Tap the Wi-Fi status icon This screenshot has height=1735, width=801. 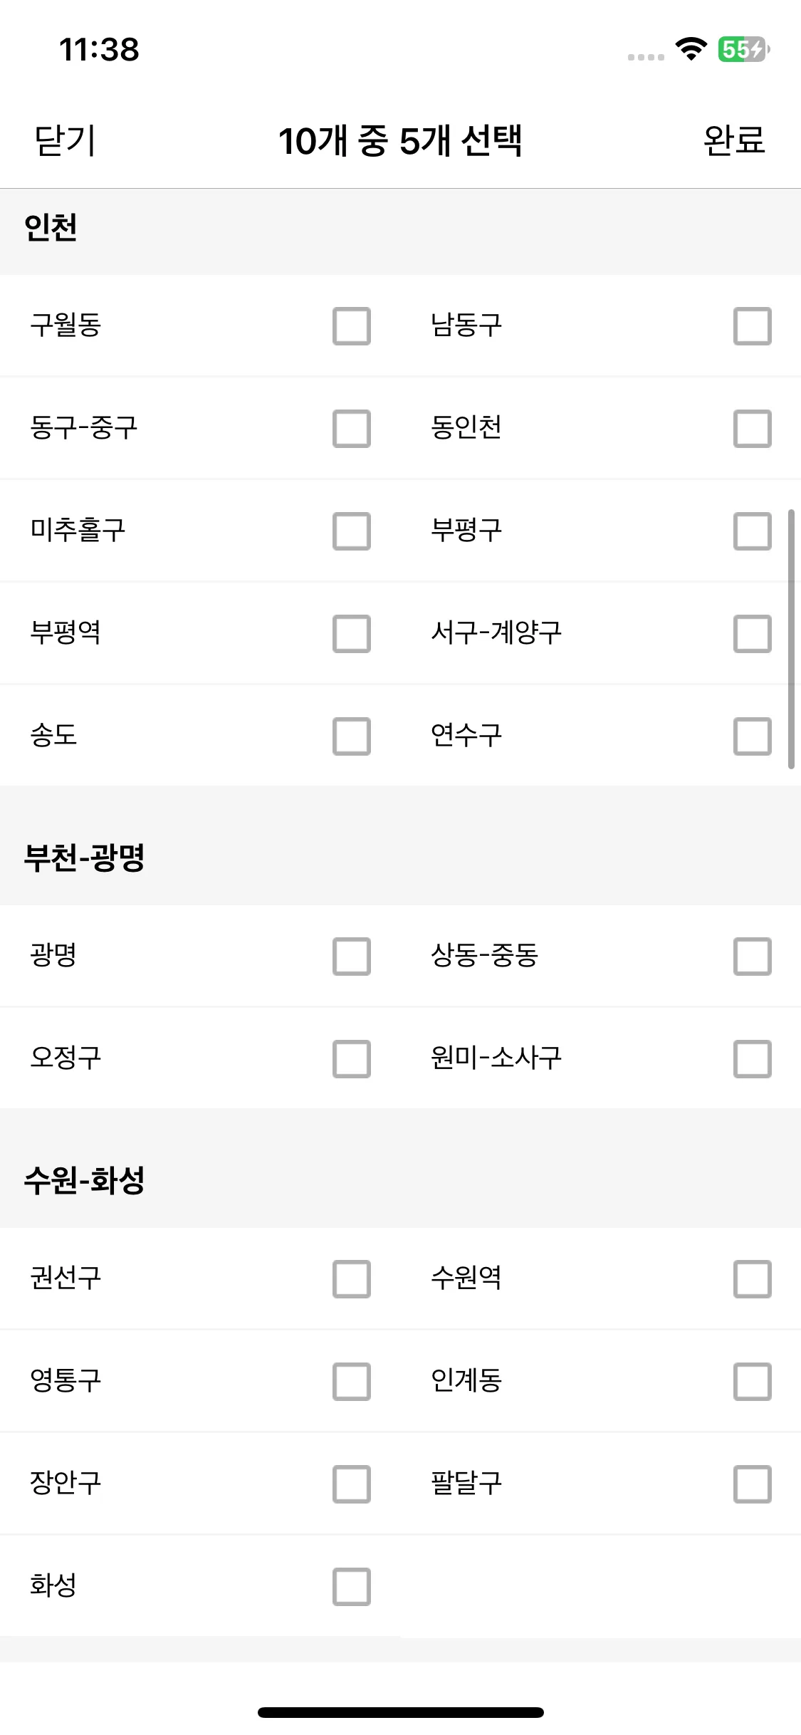point(691,49)
